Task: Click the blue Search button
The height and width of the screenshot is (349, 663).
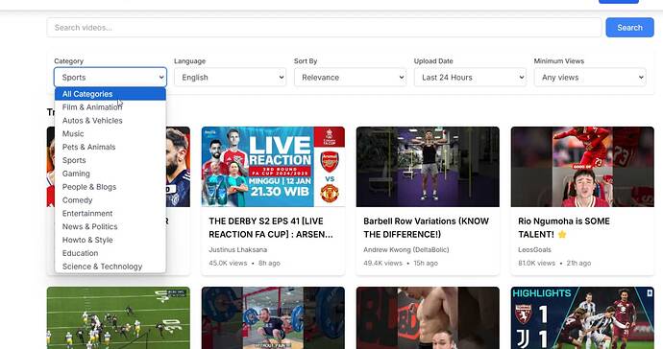Action: click(629, 28)
